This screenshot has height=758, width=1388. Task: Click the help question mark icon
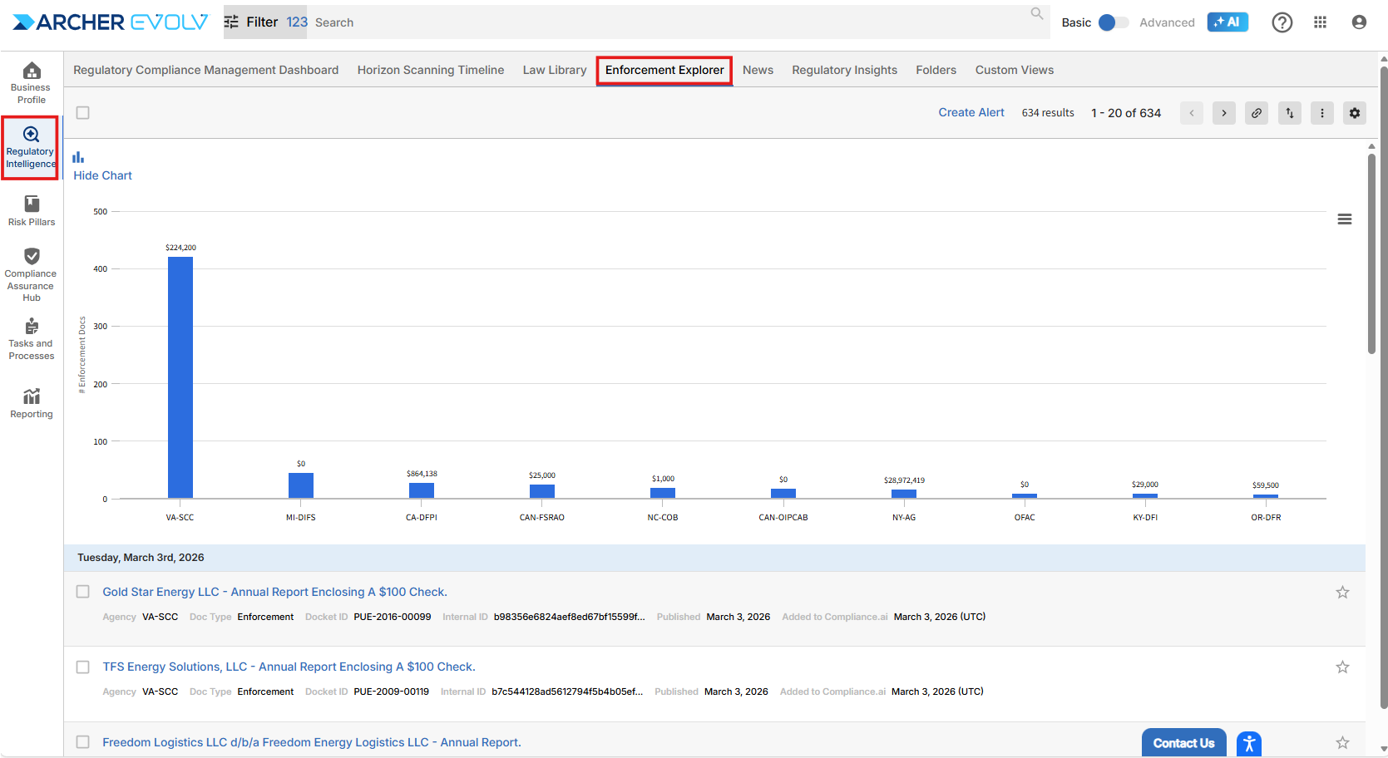(x=1282, y=22)
